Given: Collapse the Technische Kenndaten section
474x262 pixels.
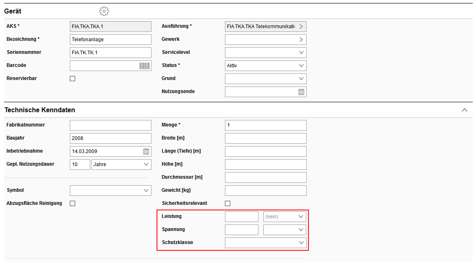Looking at the screenshot, I should 464,110.
